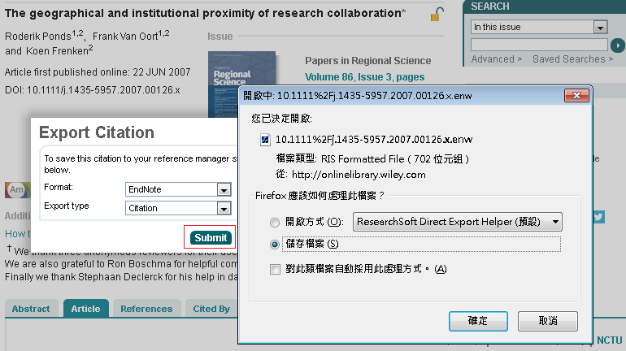Click the DOI text 10.1111/j.1435-5957.2007.00126.x
This screenshot has width=626, height=351.
coord(103,90)
